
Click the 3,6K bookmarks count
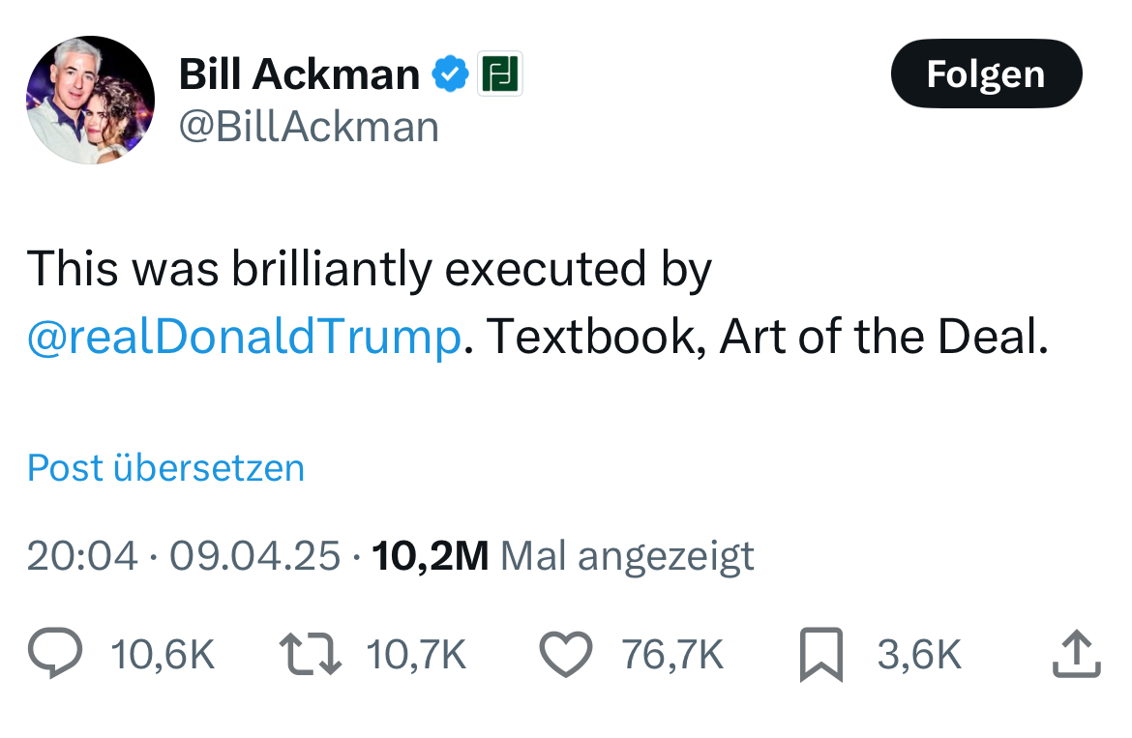[x=919, y=655]
